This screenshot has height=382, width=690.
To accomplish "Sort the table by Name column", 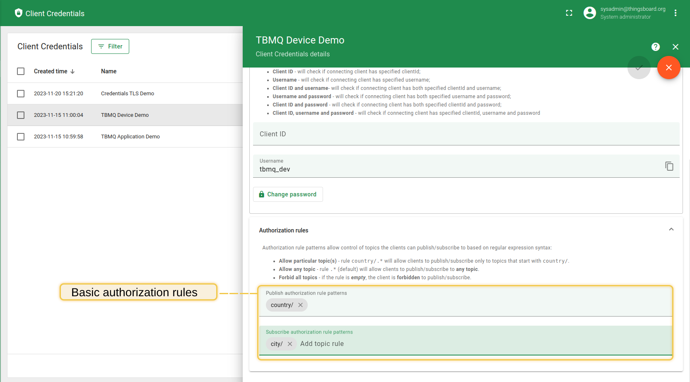I will click(x=109, y=71).
